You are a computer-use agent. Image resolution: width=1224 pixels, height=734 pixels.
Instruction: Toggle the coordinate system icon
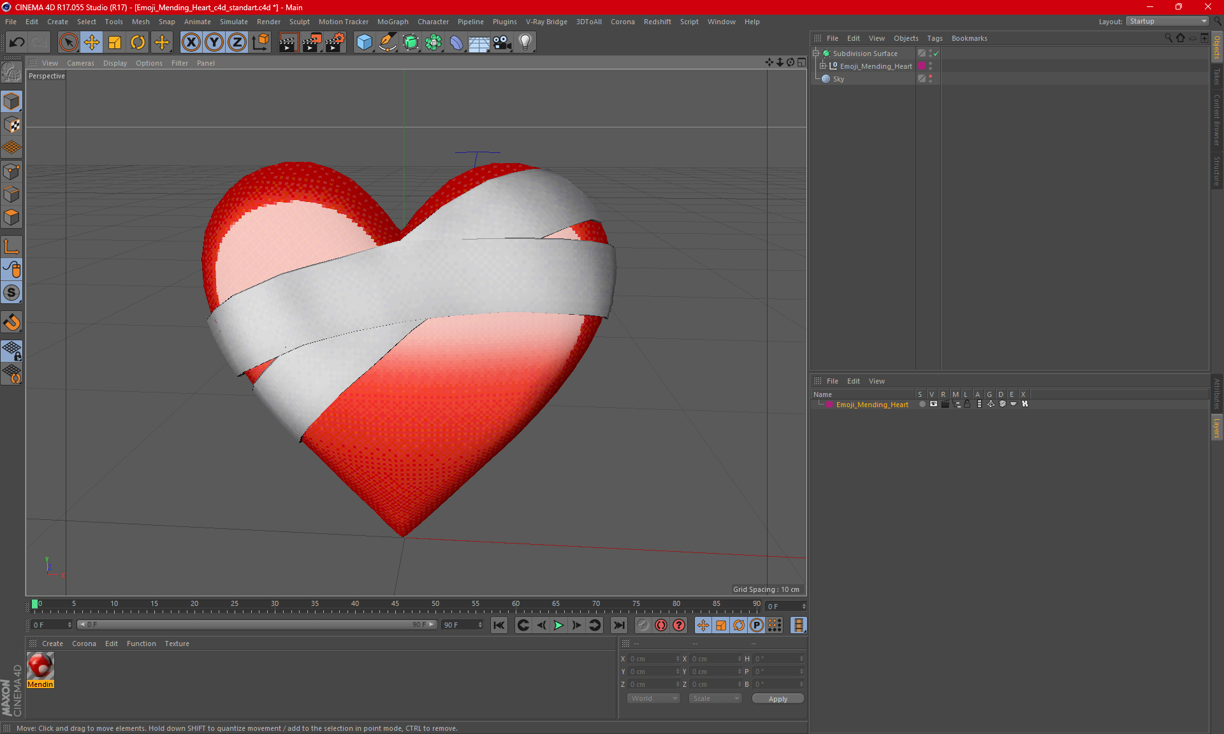261,43
